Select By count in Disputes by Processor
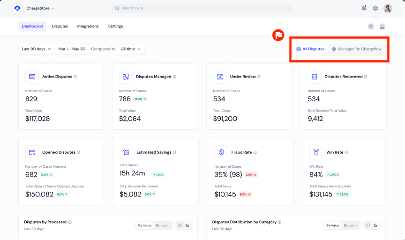 tap(163, 226)
